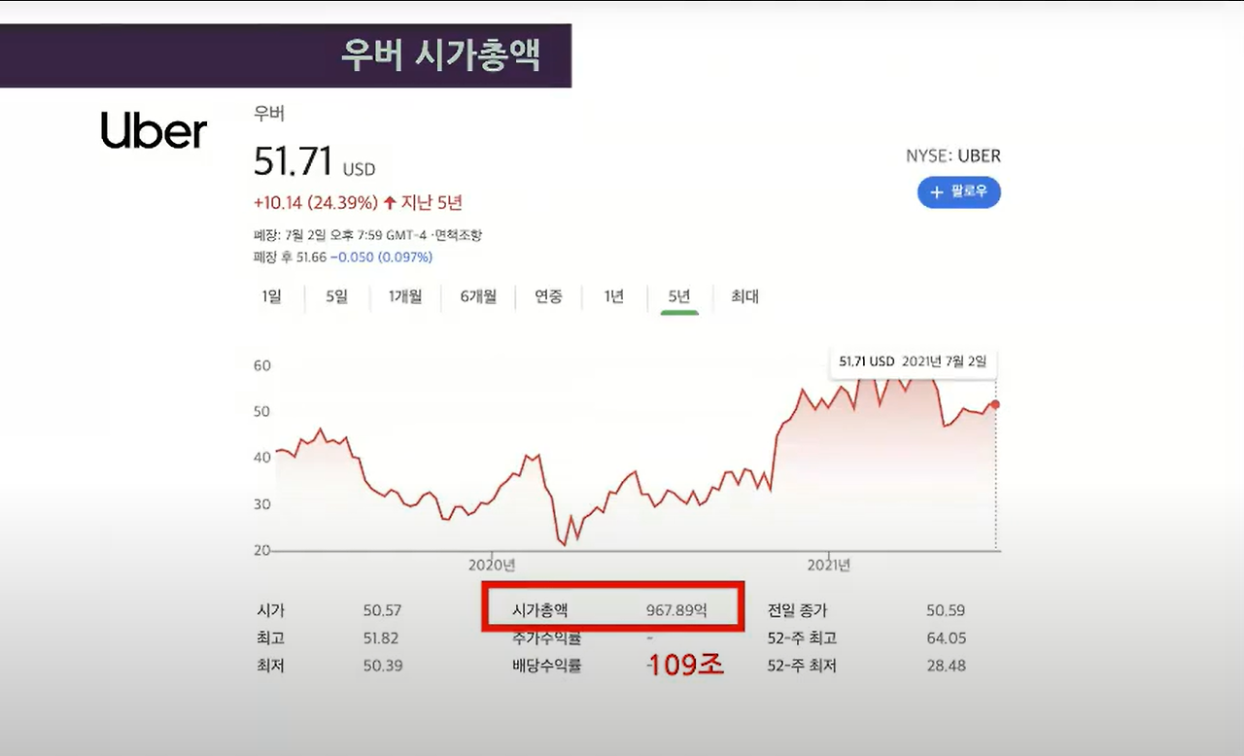Screen dimensions: 1244x756
Task: Select the 5년 range tab
Action: [x=679, y=296]
